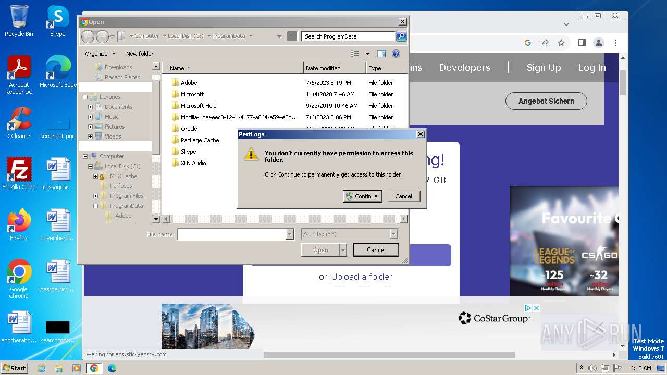The height and width of the screenshot is (375, 667).
Task: Open CCleaner desktop shortcut
Action: (x=19, y=122)
